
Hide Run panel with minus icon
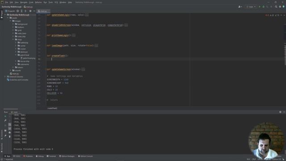tap(284, 112)
